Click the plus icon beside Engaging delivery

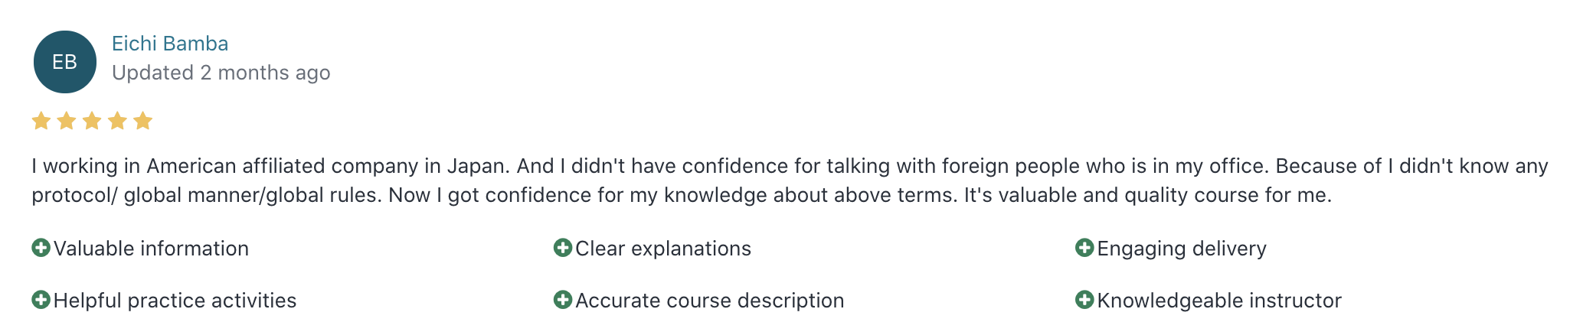[1084, 248]
